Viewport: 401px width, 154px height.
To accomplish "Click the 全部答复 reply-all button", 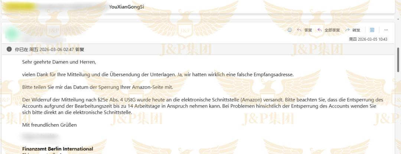I will coord(329,30).
